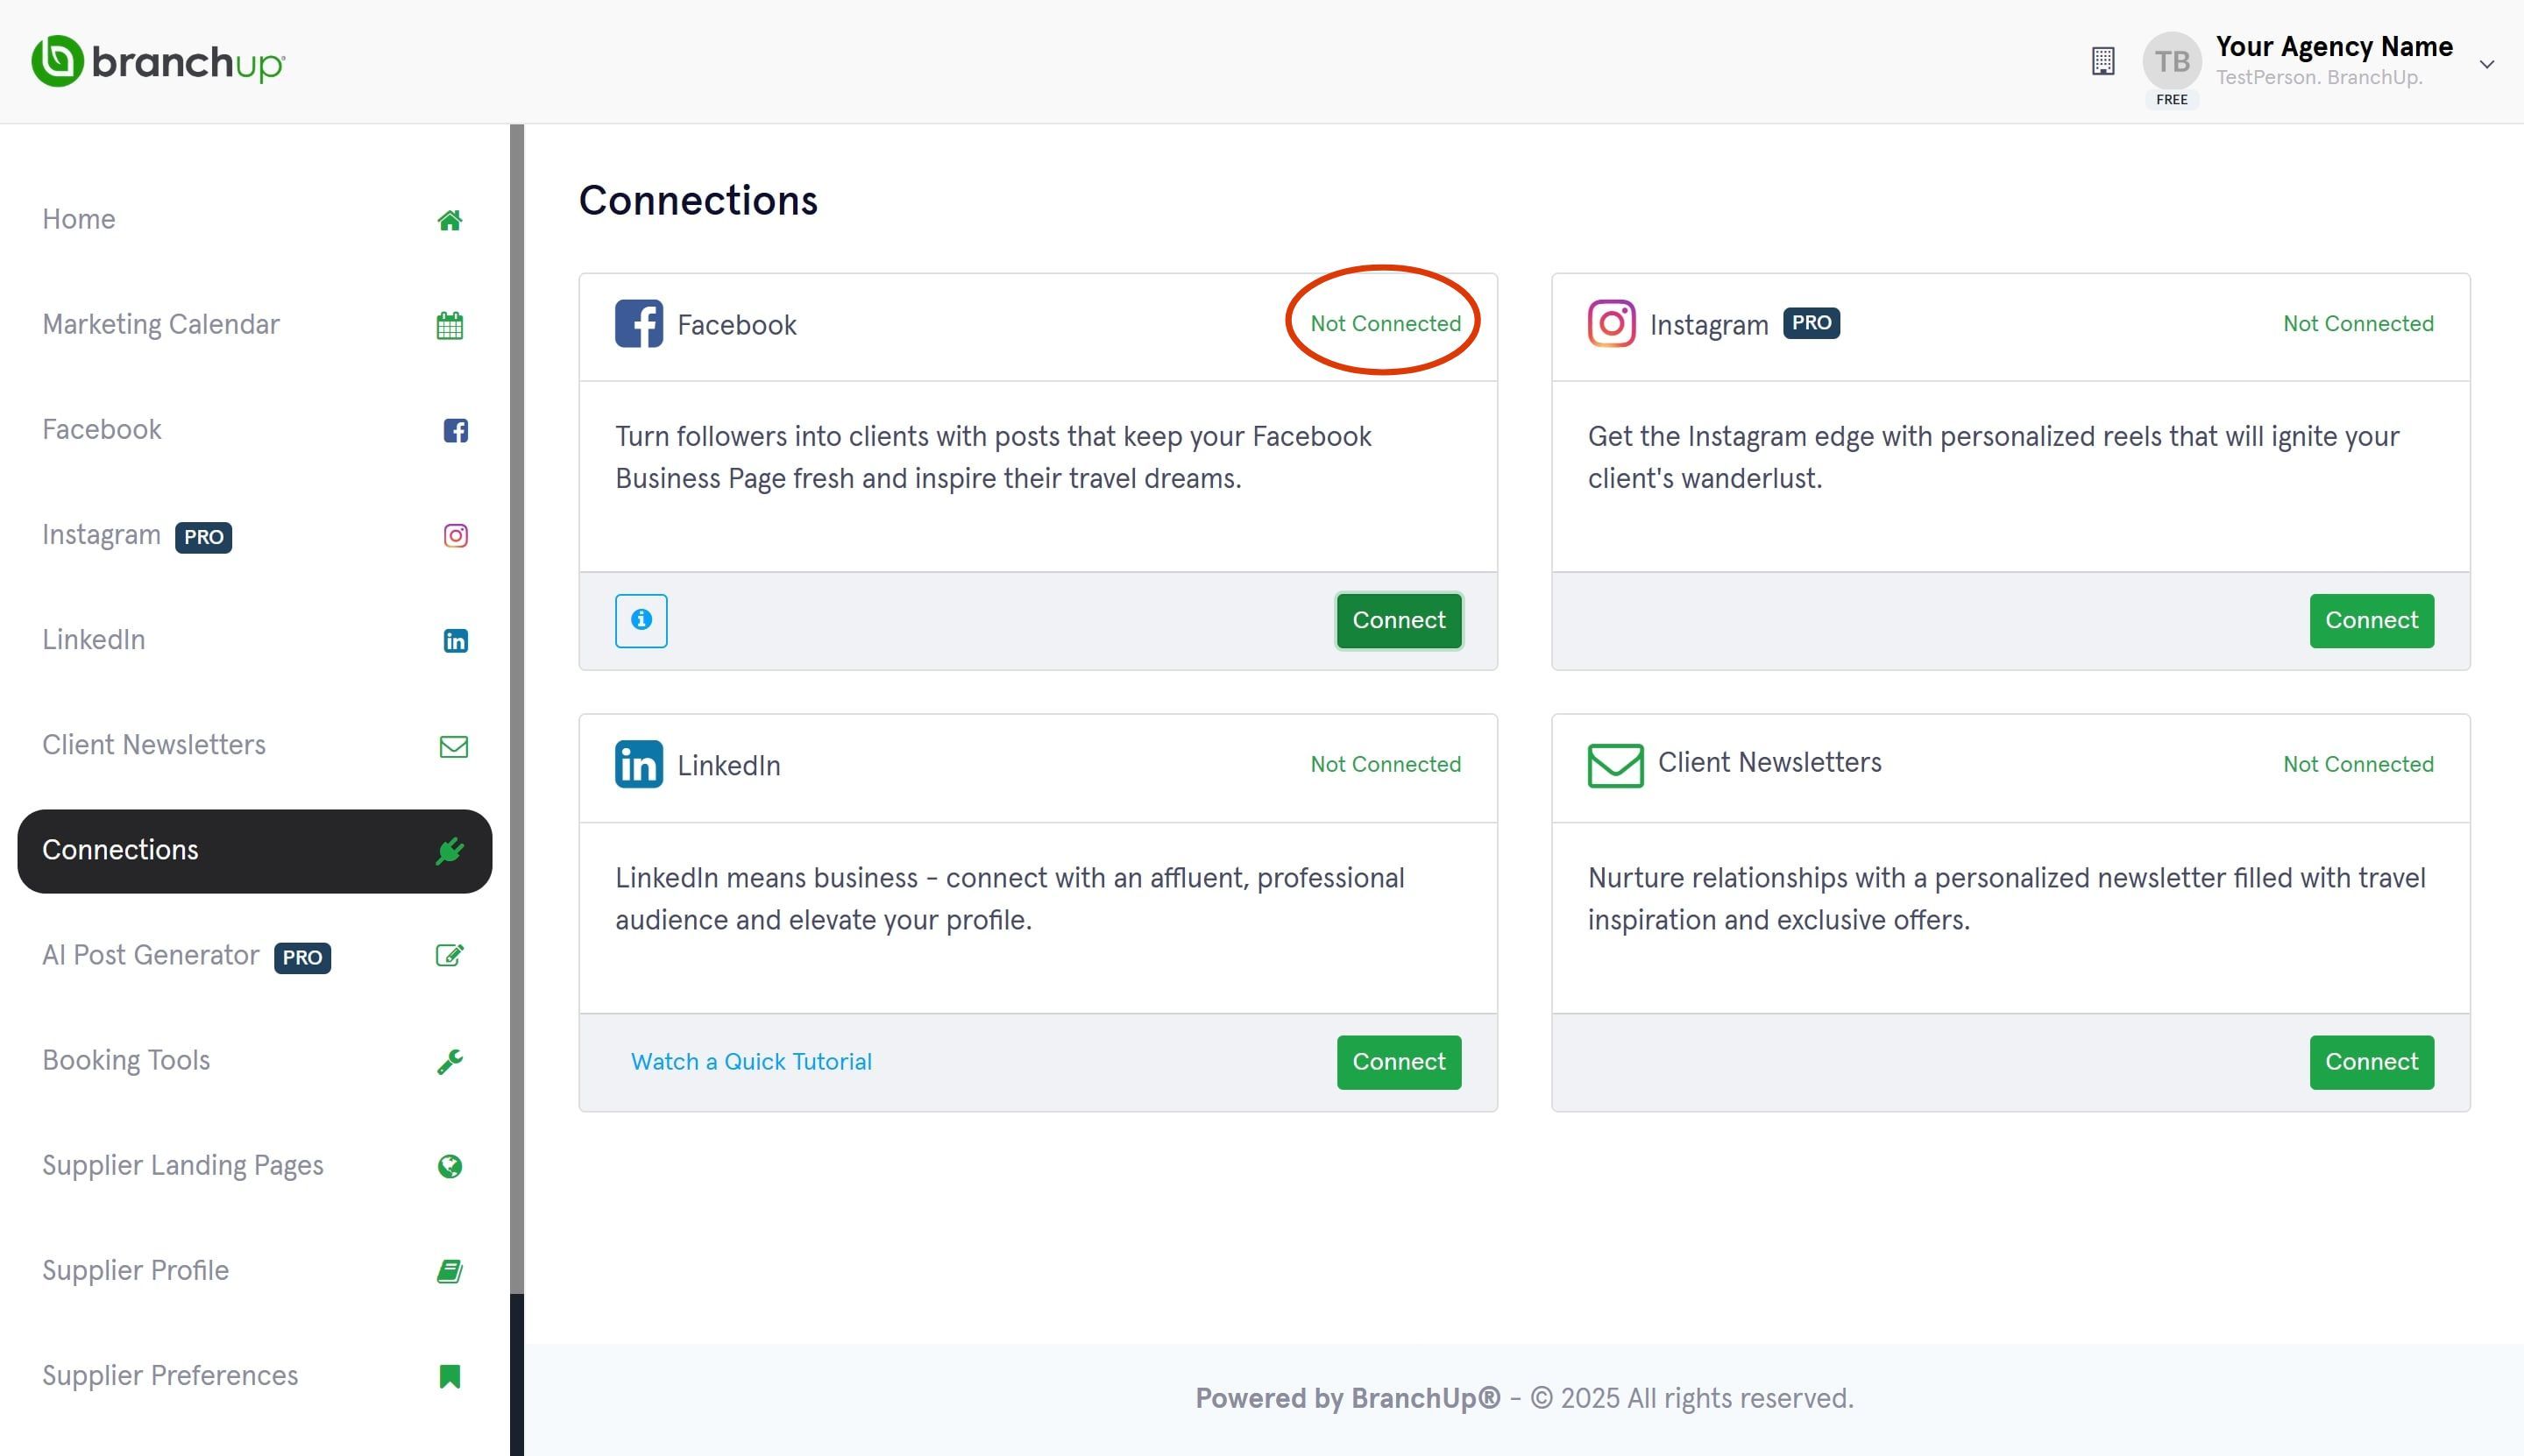This screenshot has width=2524, height=1456.
Task: Click Connect on the Instagram card
Action: (x=2370, y=620)
